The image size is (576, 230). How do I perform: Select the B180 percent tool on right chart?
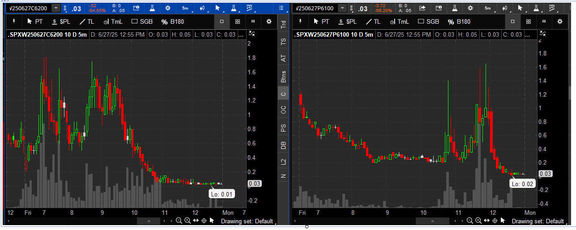click(459, 21)
